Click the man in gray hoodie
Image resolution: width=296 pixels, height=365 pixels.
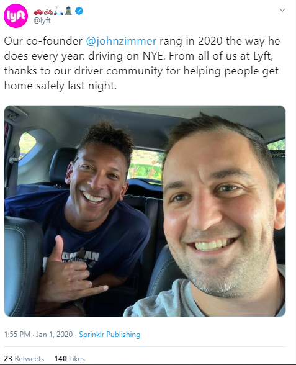pyautogui.click(x=217, y=217)
